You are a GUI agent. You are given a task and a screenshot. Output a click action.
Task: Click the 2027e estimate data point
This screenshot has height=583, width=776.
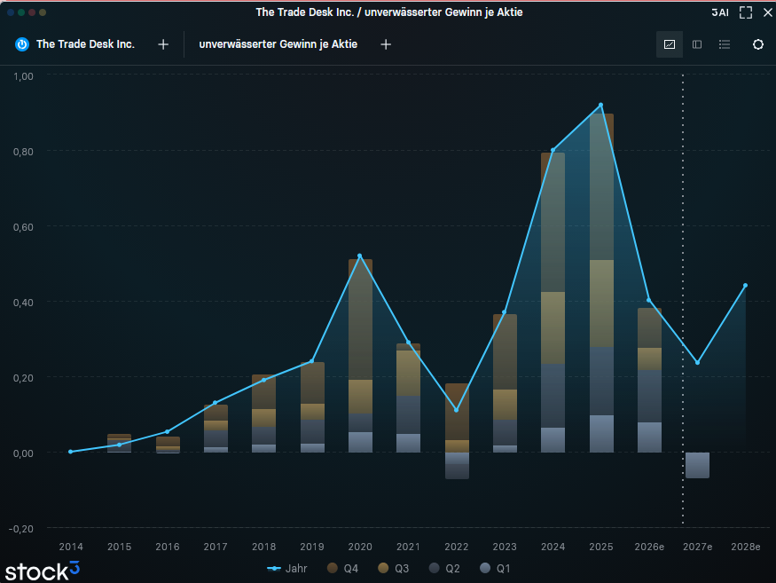coord(697,363)
